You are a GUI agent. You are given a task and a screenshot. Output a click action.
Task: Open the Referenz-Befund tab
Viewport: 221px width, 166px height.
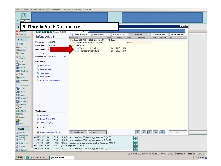pyautogui.click(x=176, y=34)
